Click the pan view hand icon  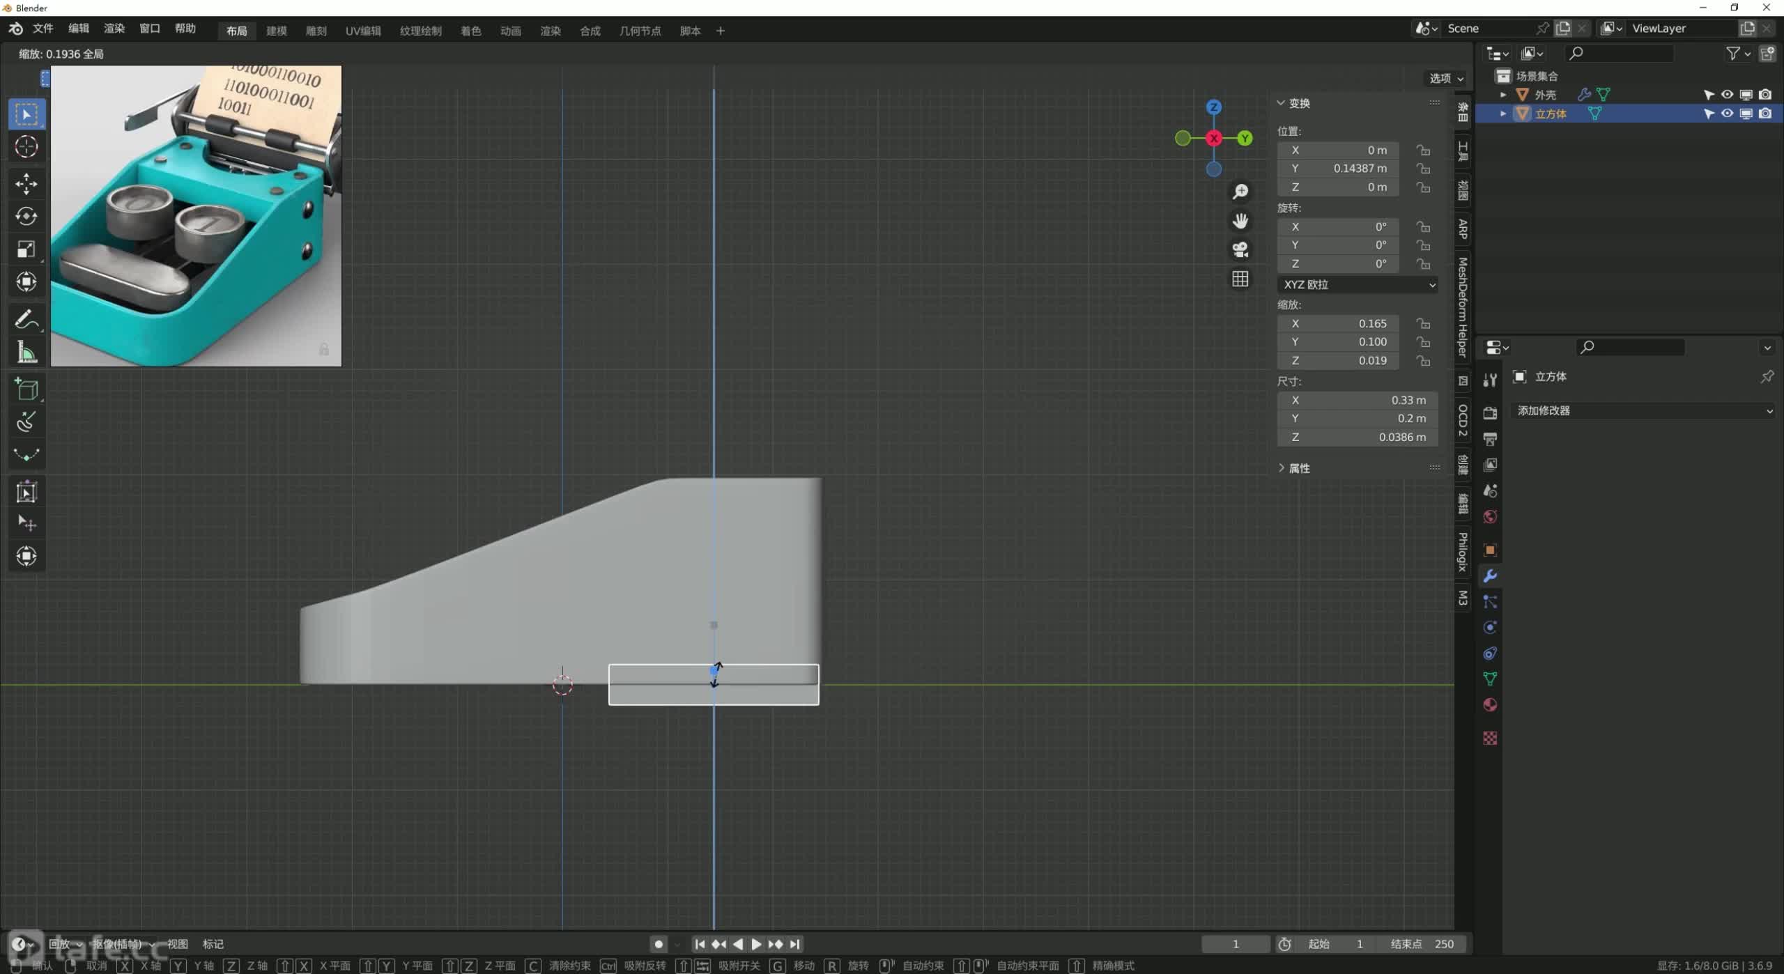1240,221
